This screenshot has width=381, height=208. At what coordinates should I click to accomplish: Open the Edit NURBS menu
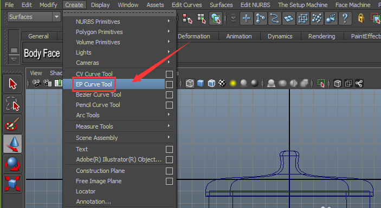pos(255,5)
